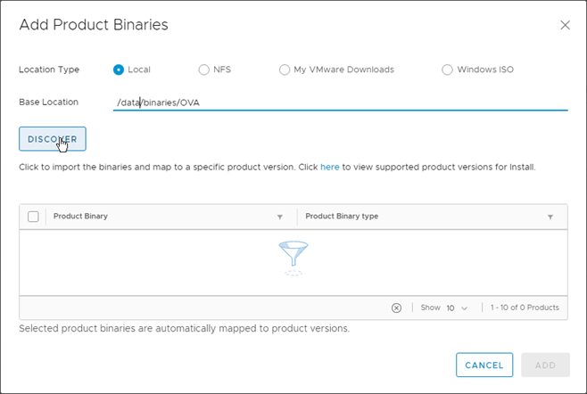Click the '1 - 10 of 0 Products' pagination text
The height and width of the screenshot is (394, 587).
point(525,308)
